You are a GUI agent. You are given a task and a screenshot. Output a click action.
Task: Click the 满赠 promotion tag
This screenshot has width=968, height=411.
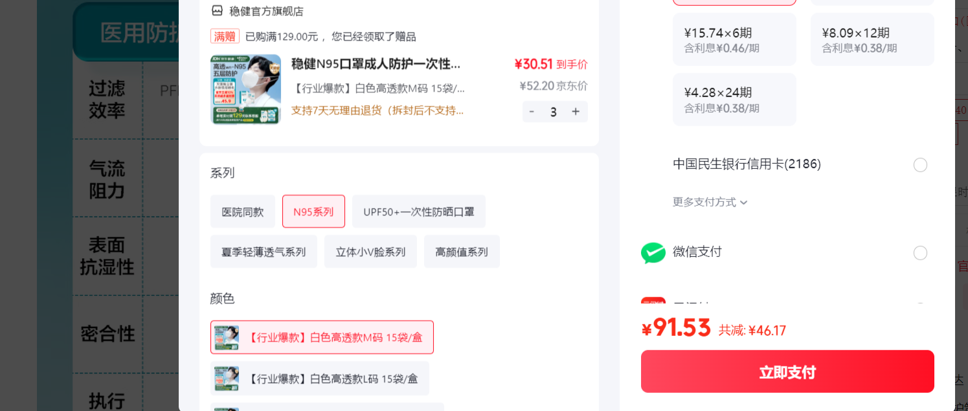click(225, 36)
